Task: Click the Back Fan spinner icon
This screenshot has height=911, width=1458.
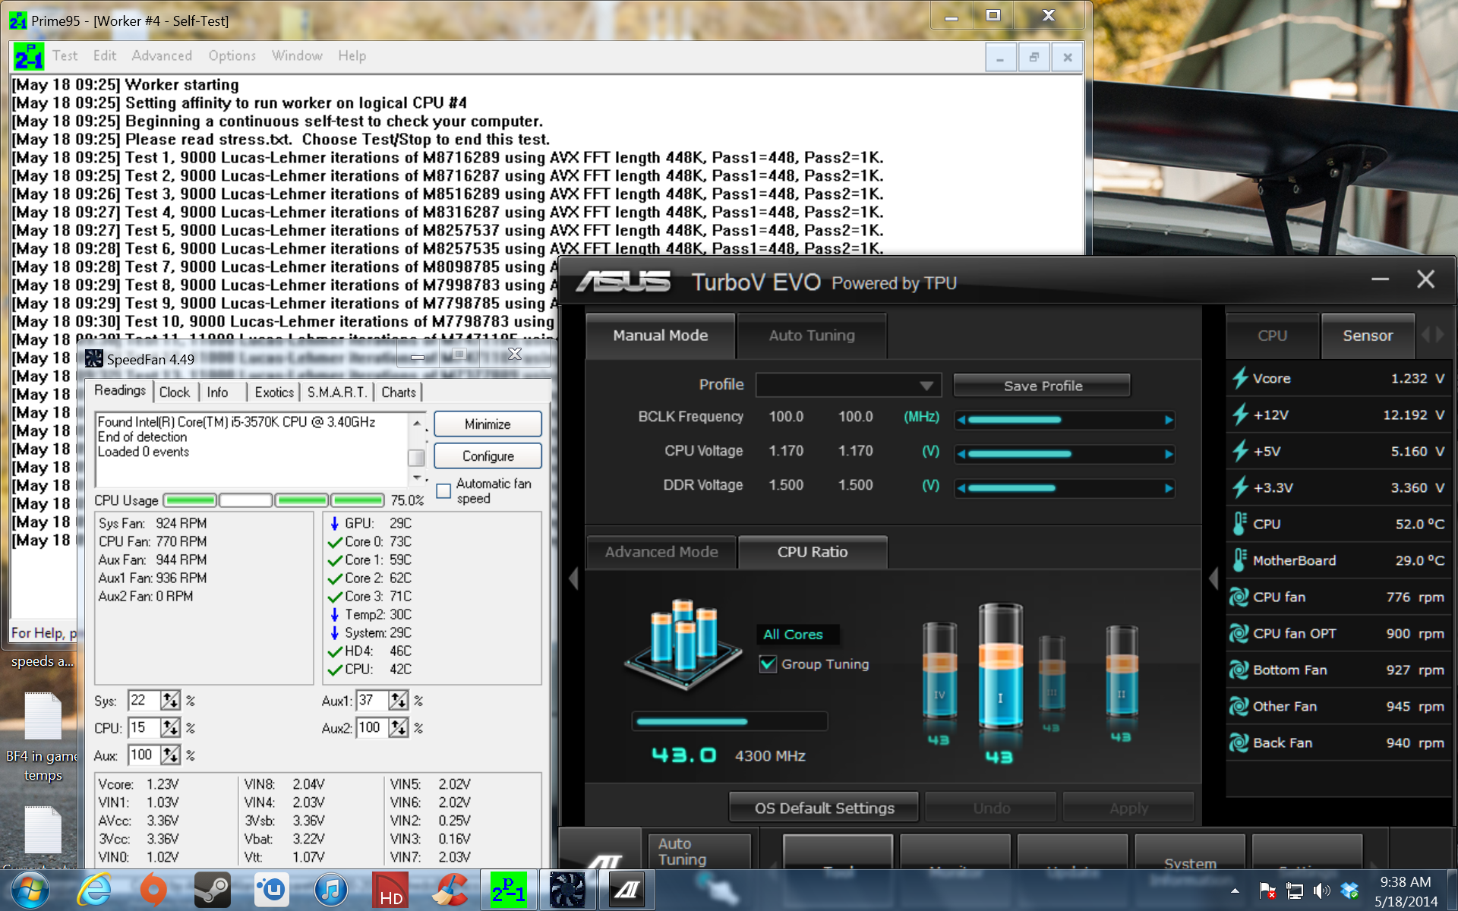Action: click(1239, 742)
